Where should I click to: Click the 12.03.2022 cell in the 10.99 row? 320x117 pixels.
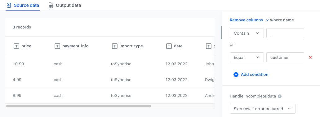coord(176,64)
